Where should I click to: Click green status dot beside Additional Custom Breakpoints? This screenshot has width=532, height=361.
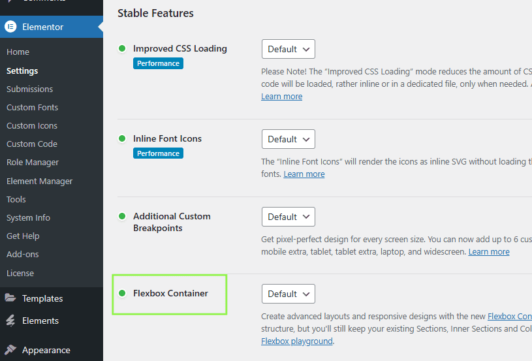[x=122, y=216]
